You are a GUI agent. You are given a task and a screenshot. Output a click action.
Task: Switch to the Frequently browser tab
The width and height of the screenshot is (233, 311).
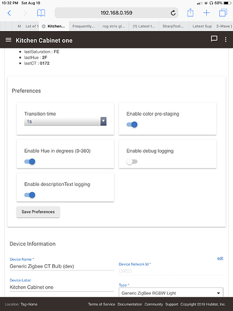point(84,26)
